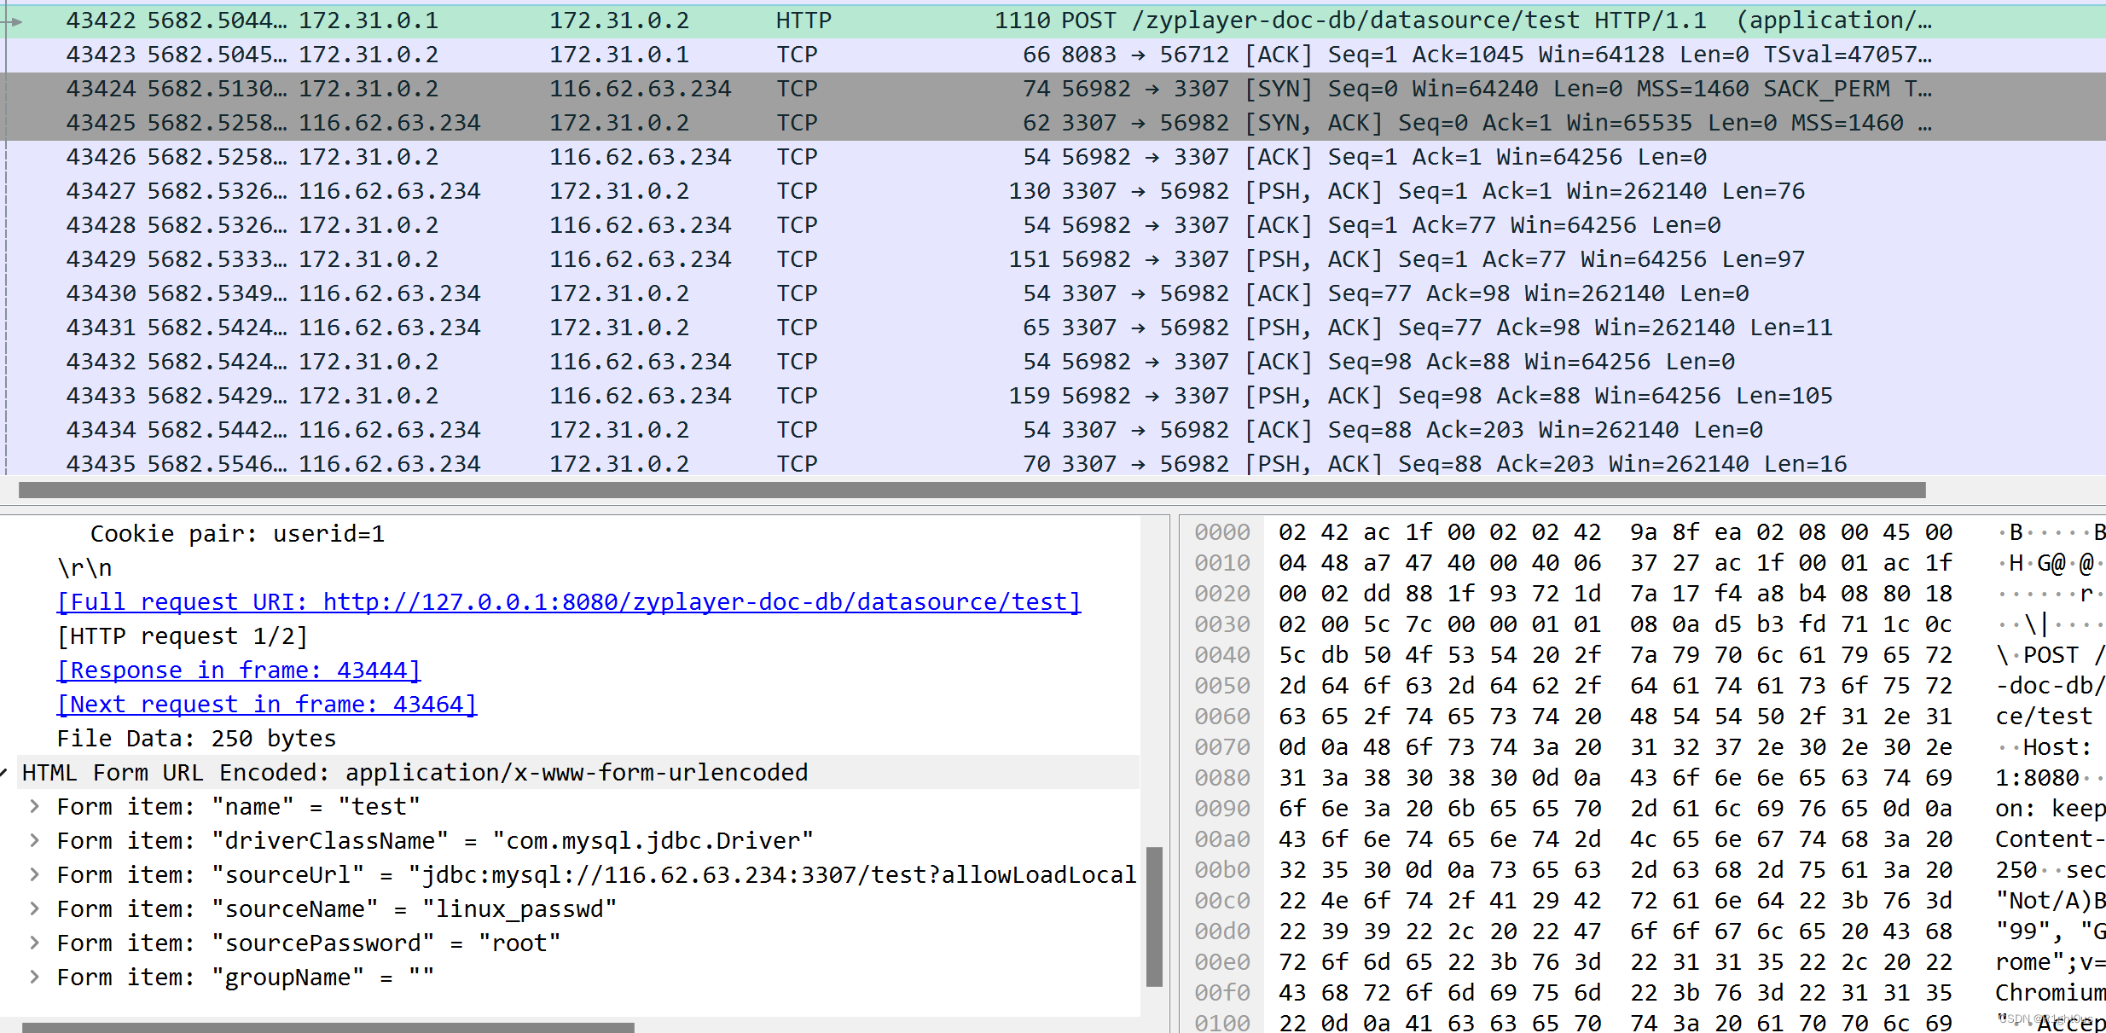
Task: Select hex offset row 0040
Action: click(x=1221, y=655)
